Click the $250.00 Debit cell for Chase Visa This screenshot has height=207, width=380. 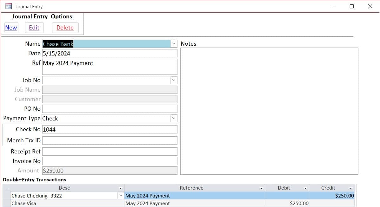(x=287, y=204)
